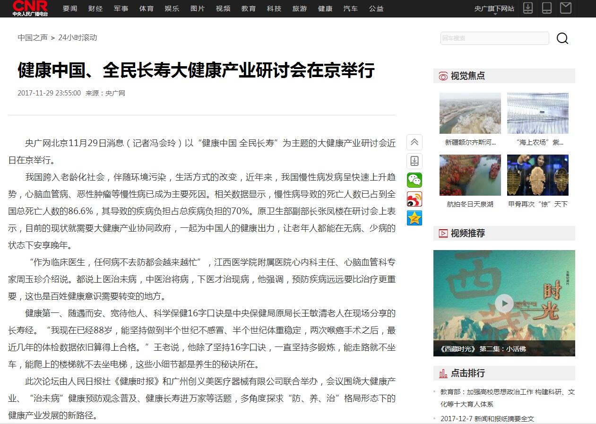Open the 24小时滚动 breadcrumb link
Image resolution: width=596 pixels, height=424 pixels.
tap(78, 38)
